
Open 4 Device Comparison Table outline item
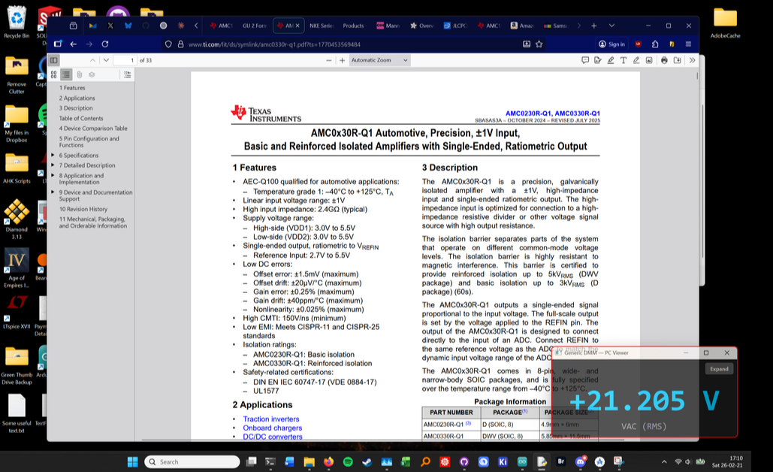(x=93, y=129)
